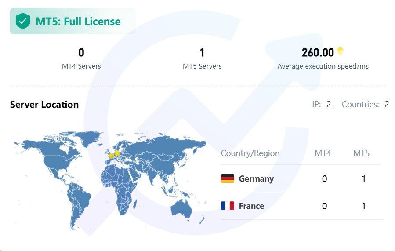Select the France country name in table

click(x=251, y=206)
